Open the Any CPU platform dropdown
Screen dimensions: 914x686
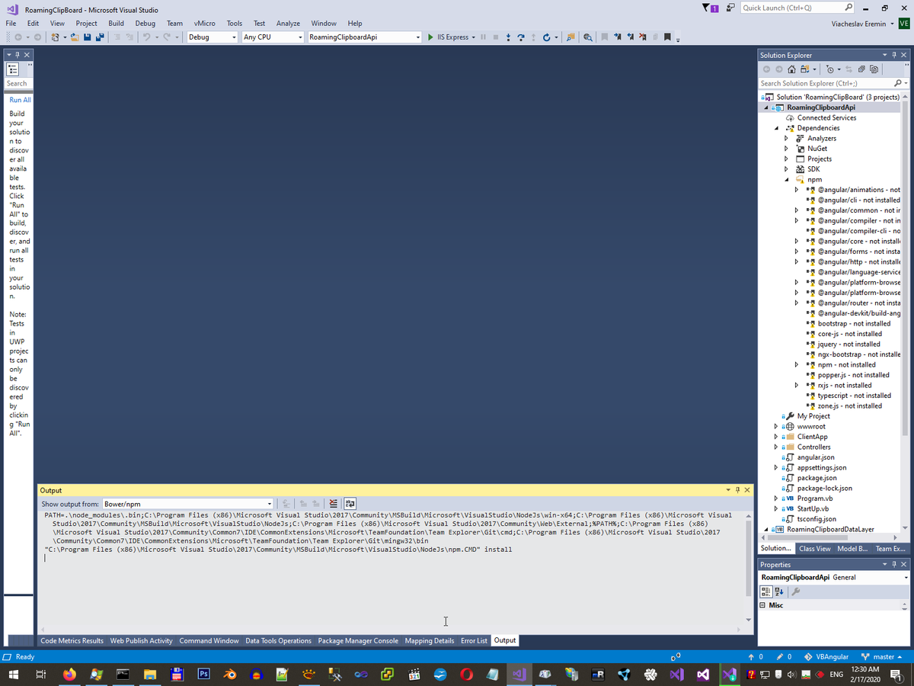tap(300, 37)
